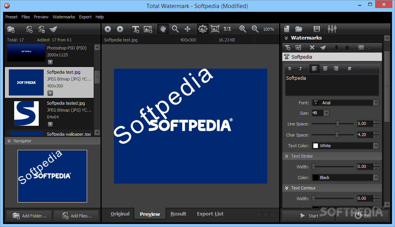Viewport: 395px width, 227px height.
Task: Open settings sliders icon
Action: (x=332, y=29)
